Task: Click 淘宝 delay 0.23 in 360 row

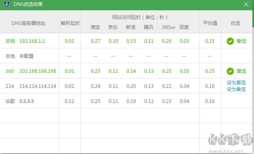Action: coord(96,71)
